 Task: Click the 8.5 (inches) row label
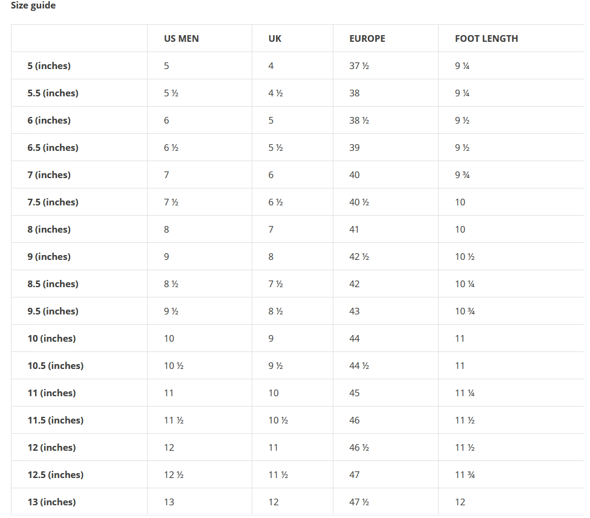click(x=53, y=284)
